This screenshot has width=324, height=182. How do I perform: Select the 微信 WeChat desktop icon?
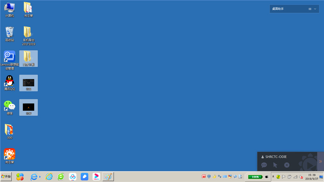9,107
